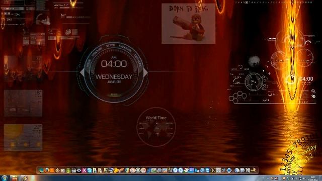Open the World Time widget
This screenshot has height=181, width=322.
point(156,127)
